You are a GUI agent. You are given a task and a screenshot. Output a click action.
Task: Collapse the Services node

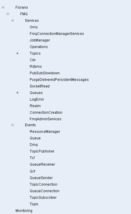click(x=13, y=21)
